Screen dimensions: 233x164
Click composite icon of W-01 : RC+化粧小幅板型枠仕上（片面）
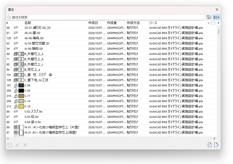16,127
